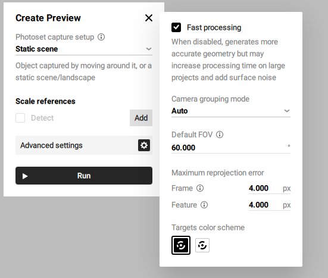Select the dark targets color scheme
This screenshot has width=328, height=278.
181,245
